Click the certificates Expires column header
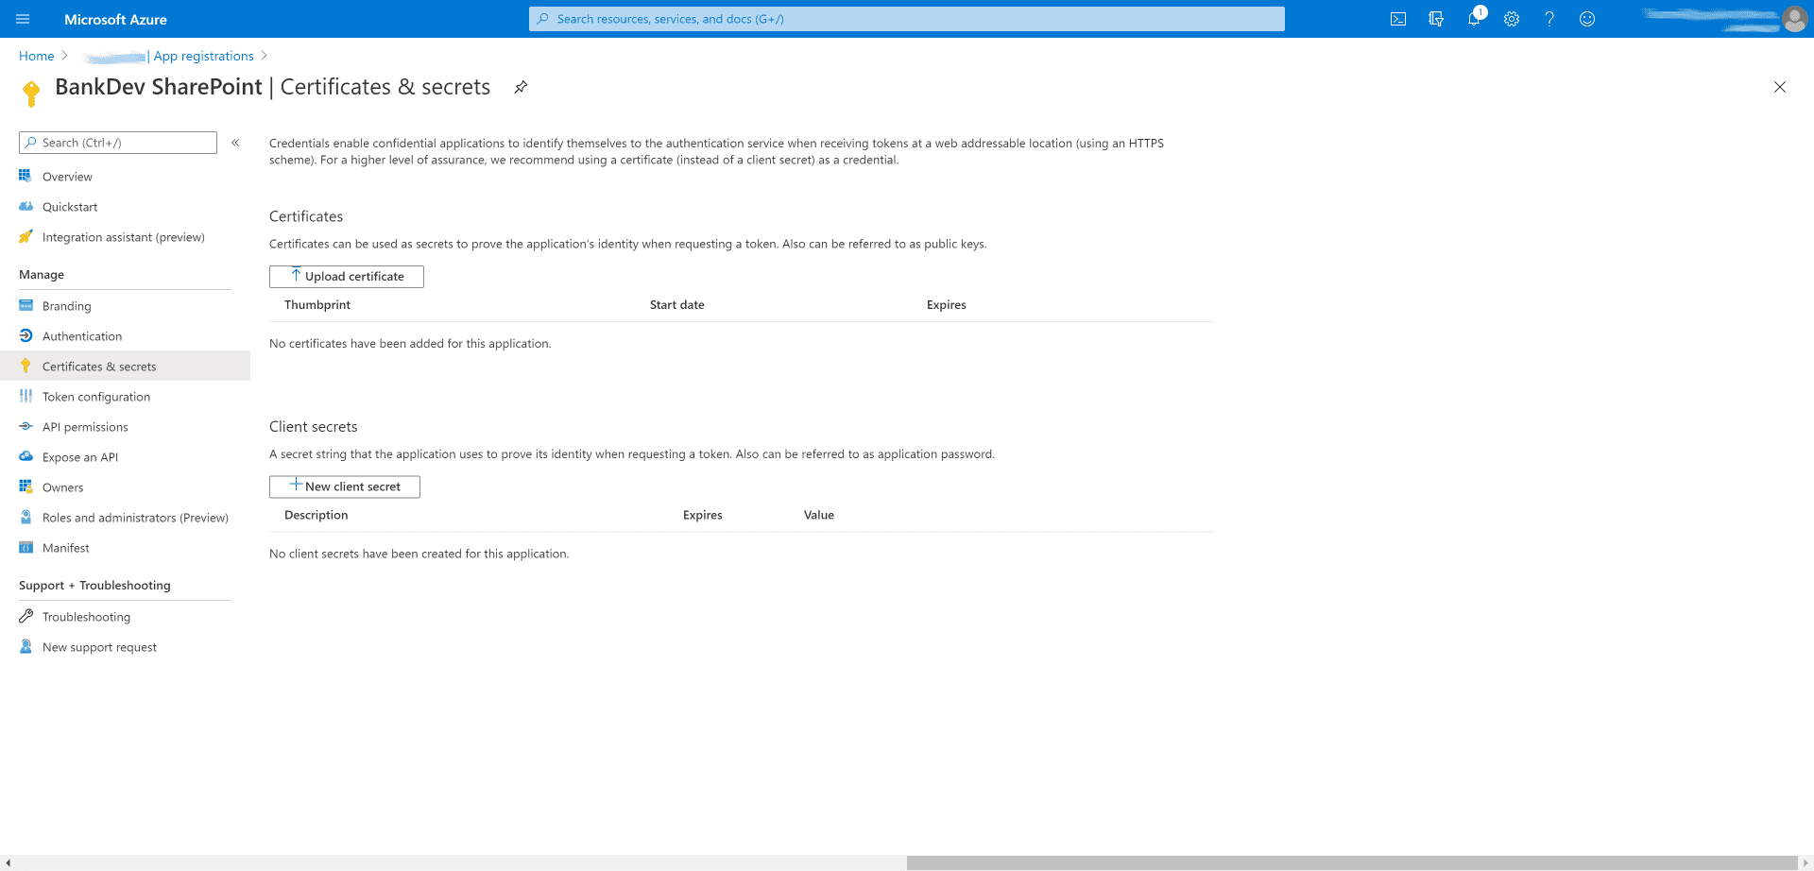 pos(947,305)
